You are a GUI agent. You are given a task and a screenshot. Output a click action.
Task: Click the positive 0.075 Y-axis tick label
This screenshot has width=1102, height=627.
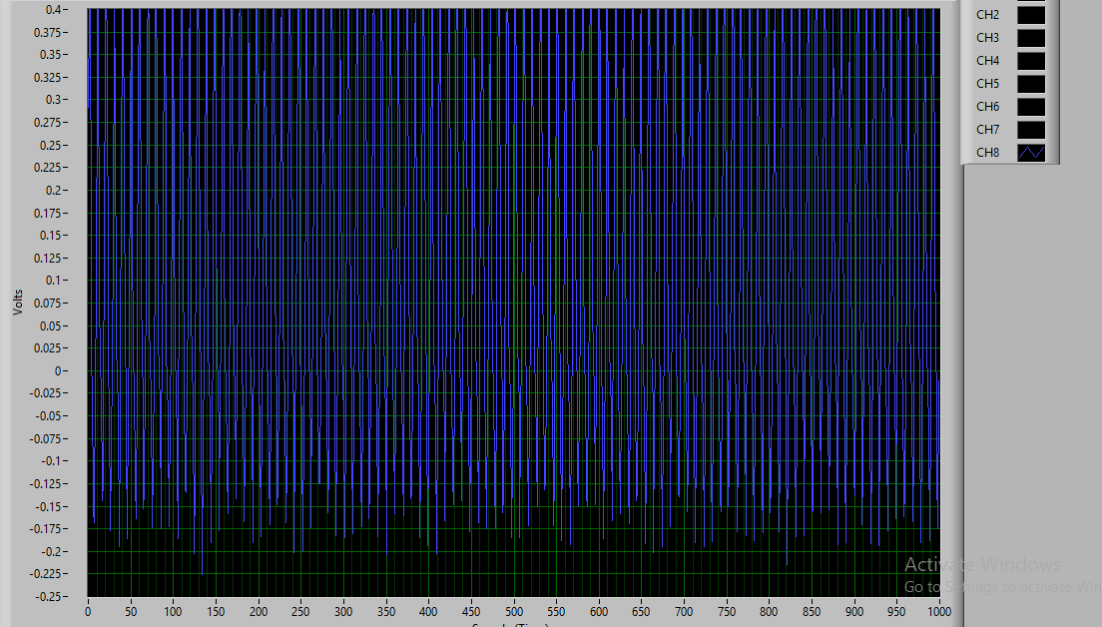coord(48,303)
